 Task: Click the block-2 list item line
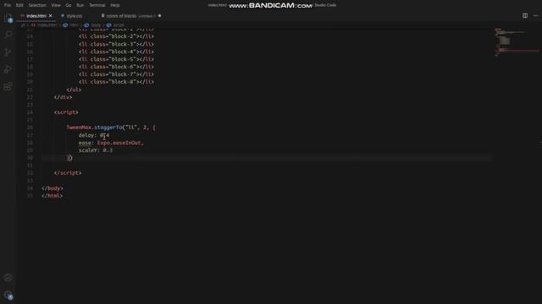pos(116,36)
